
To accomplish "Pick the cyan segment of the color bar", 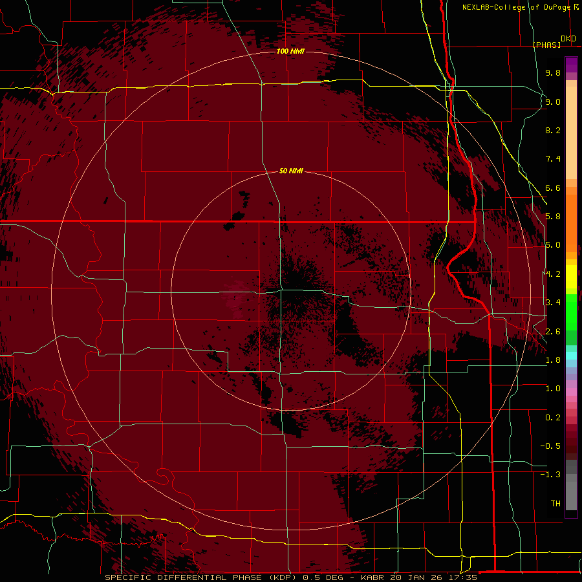I will [x=571, y=356].
